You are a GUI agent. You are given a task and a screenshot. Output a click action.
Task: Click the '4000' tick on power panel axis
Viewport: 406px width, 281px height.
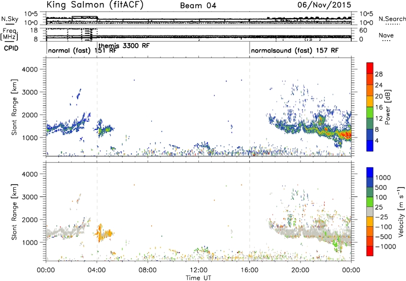click(x=30, y=69)
